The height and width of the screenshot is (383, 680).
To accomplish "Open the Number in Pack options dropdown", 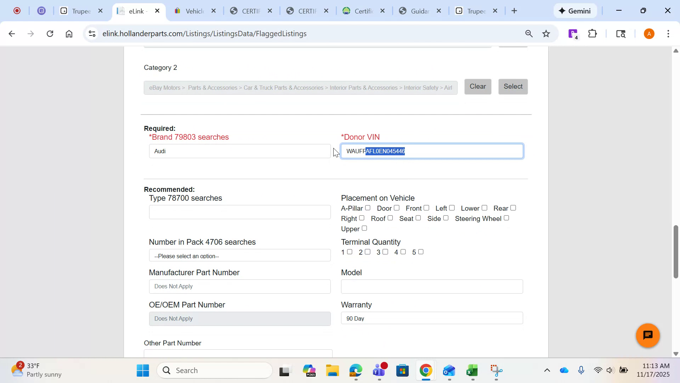I will pyautogui.click(x=239, y=255).
